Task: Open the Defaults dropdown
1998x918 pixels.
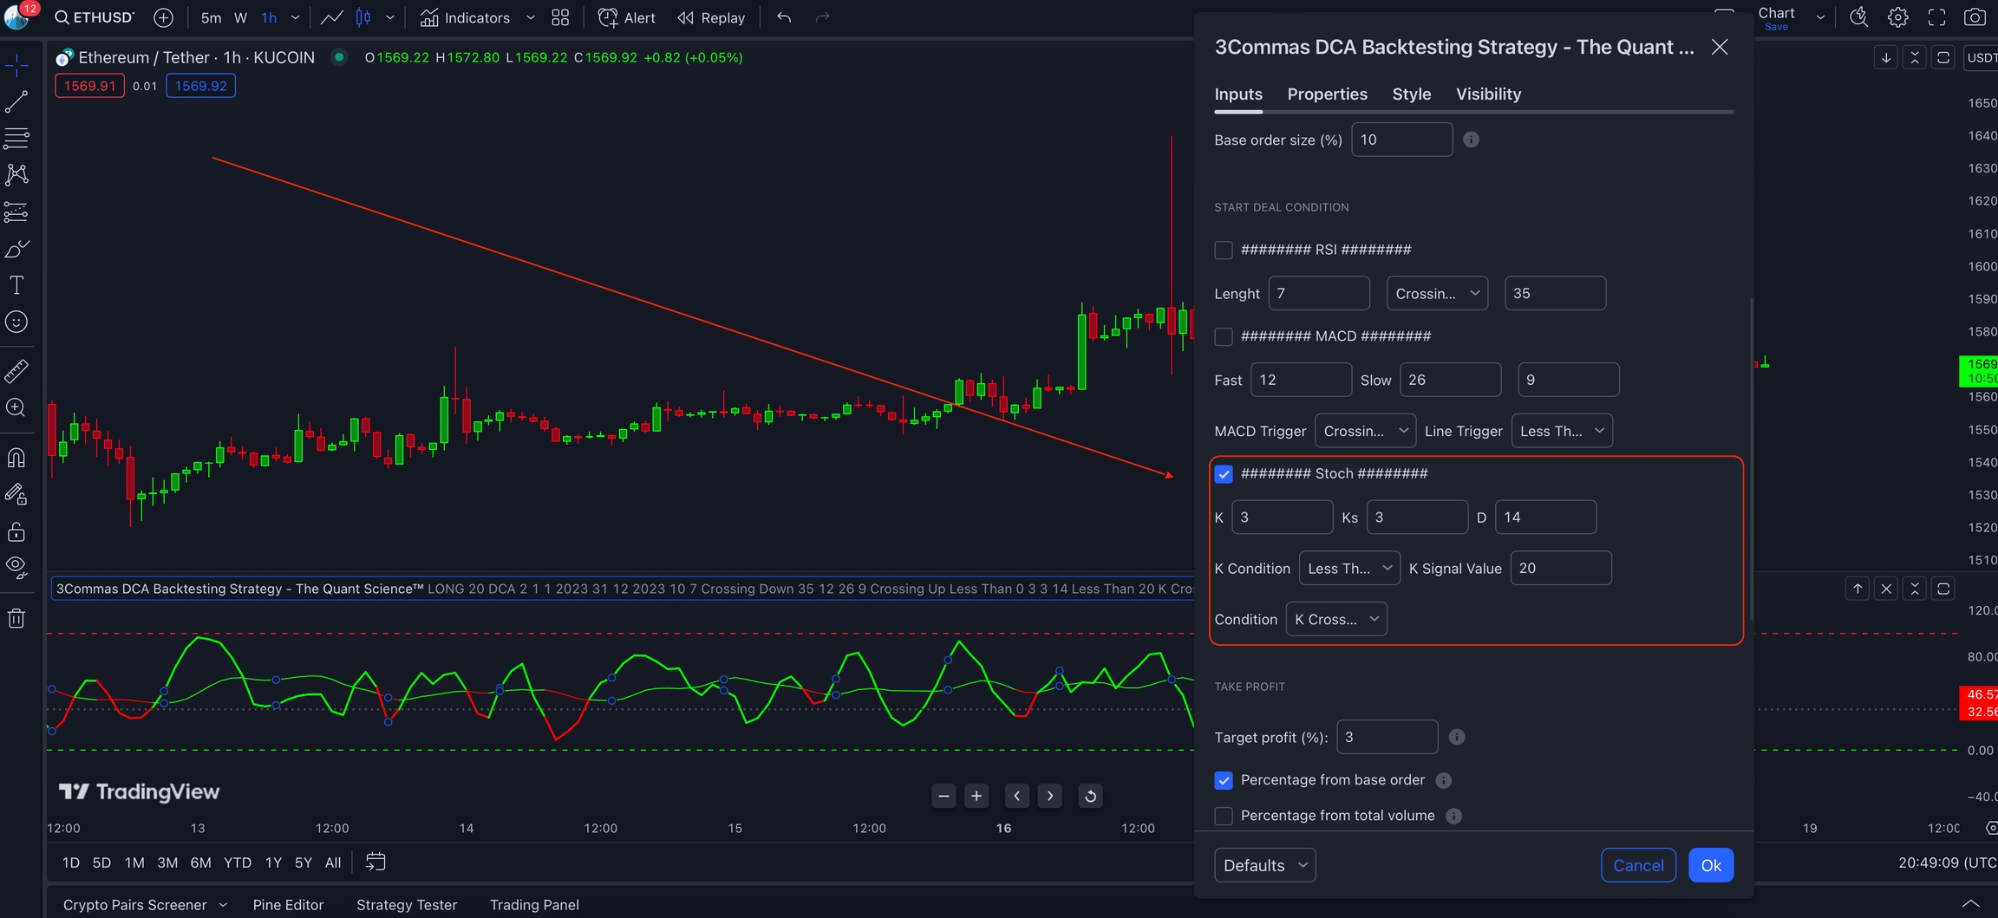Action: coord(1264,865)
